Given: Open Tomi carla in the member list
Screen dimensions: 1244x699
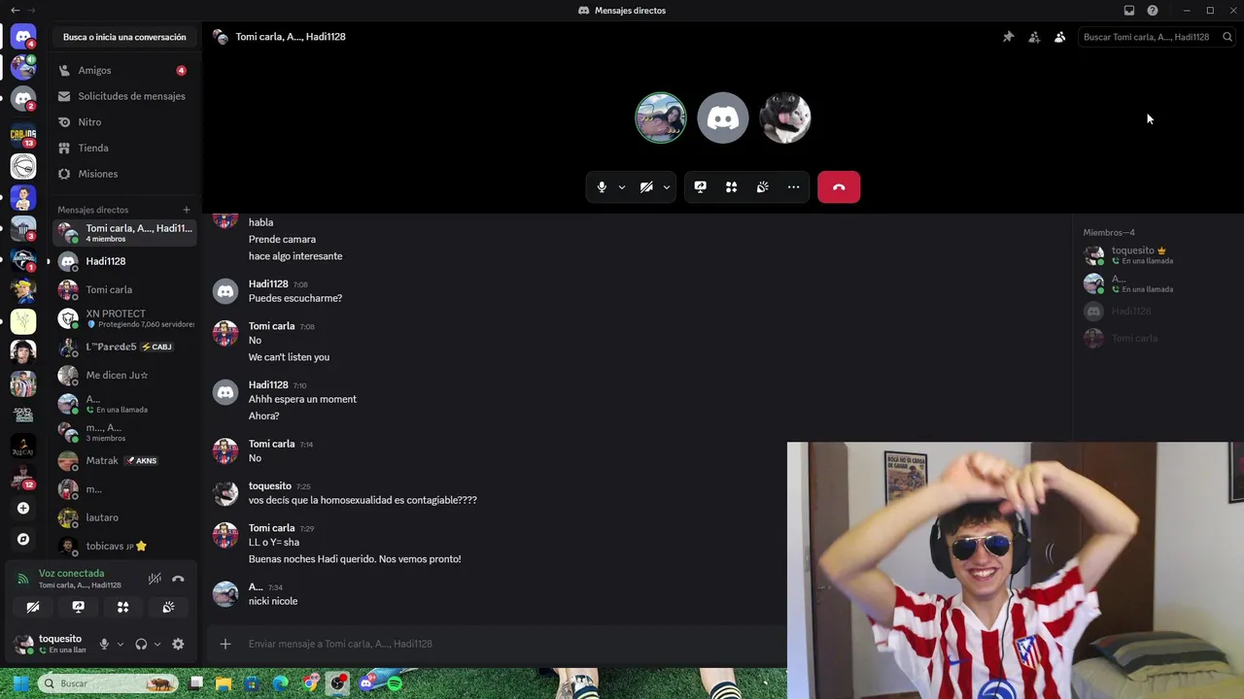Looking at the screenshot, I should pos(1157,338).
